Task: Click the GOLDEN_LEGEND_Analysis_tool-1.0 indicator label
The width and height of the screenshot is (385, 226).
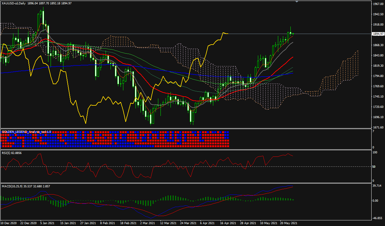Action: coord(27,132)
